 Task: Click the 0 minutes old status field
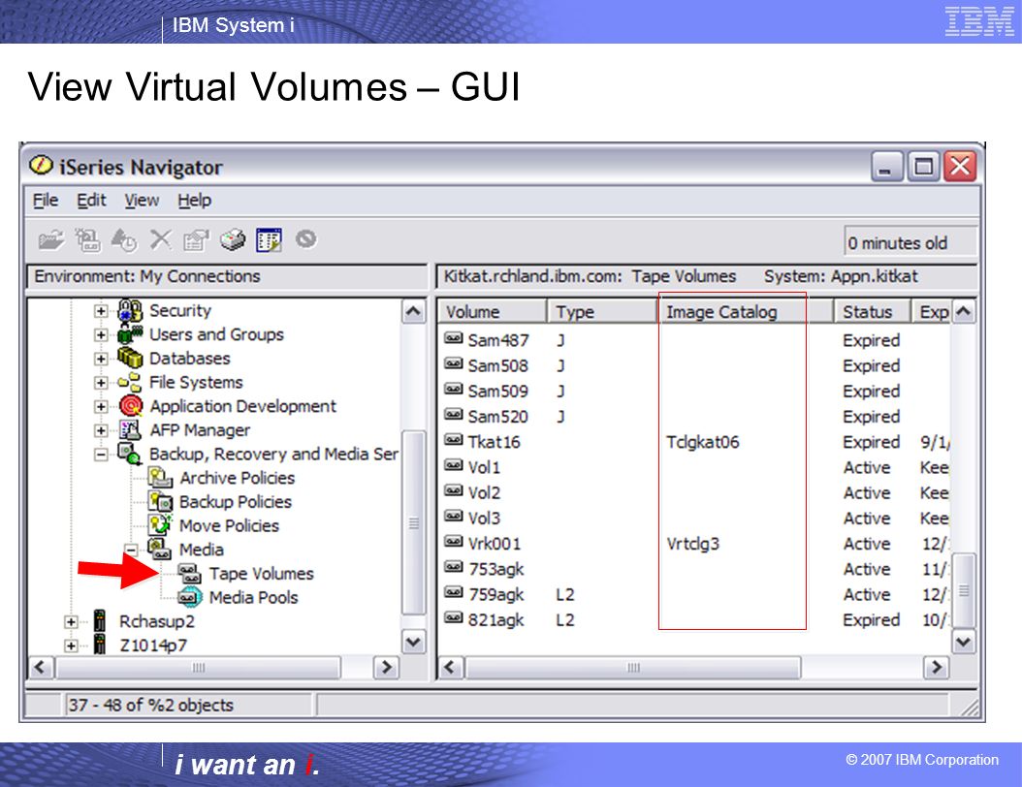click(x=910, y=243)
